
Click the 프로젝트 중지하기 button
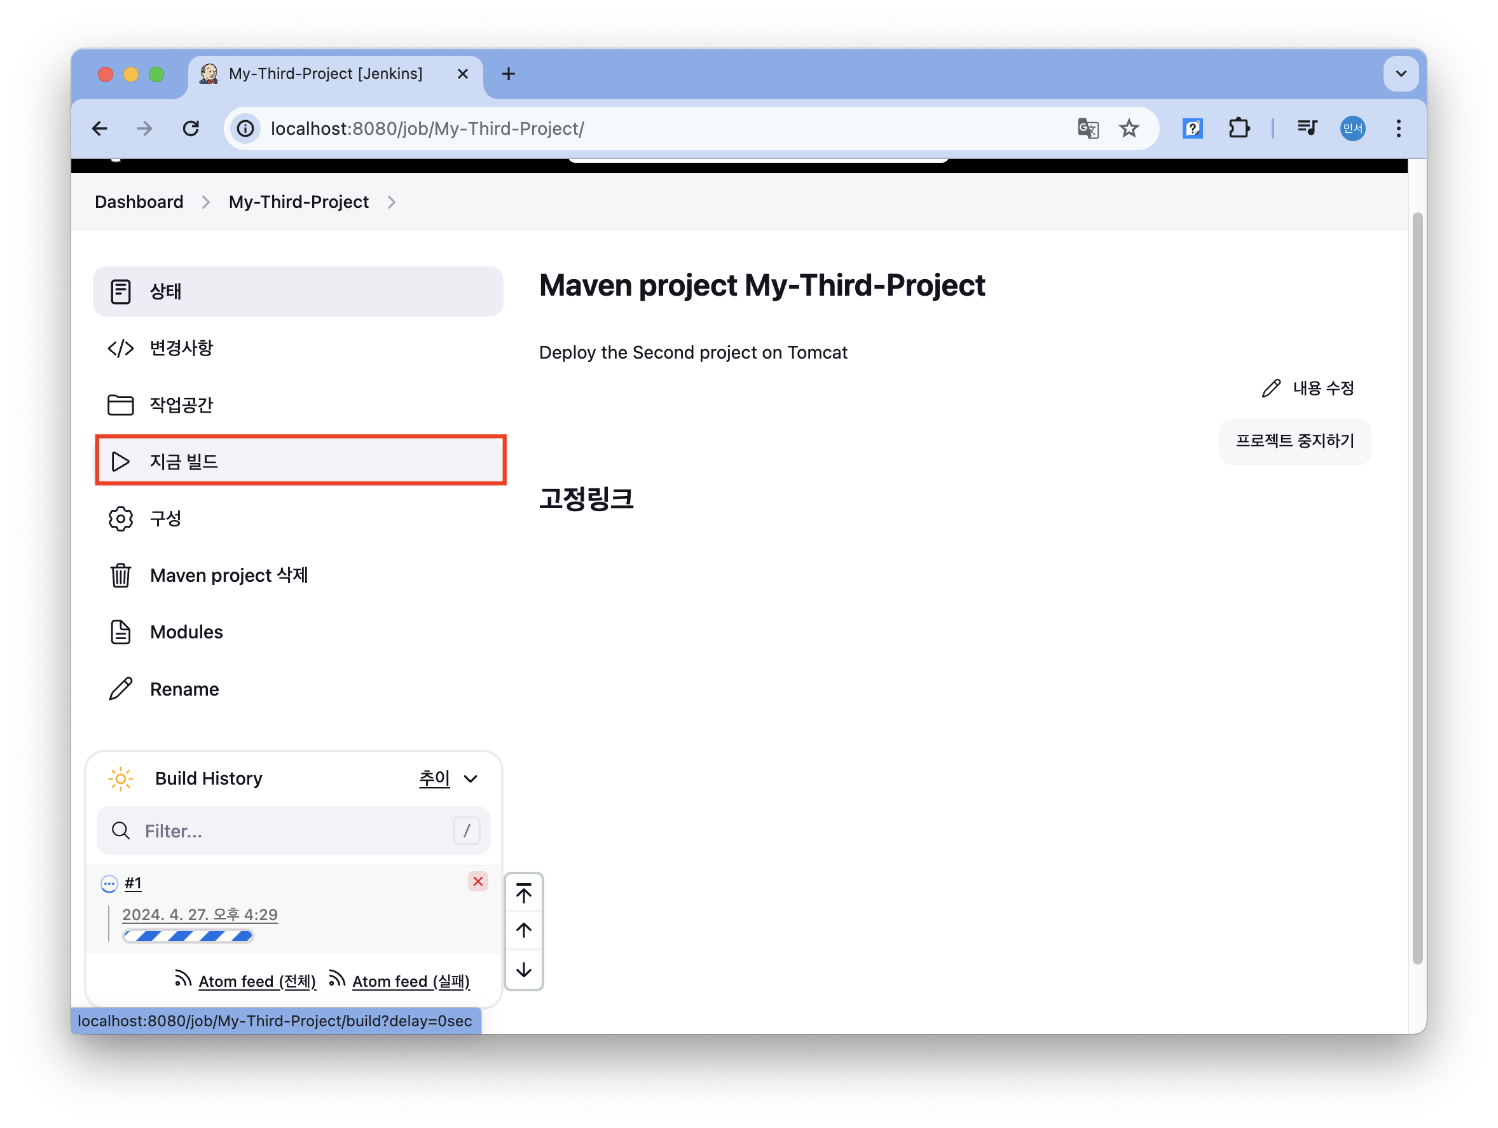pyautogui.click(x=1294, y=441)
